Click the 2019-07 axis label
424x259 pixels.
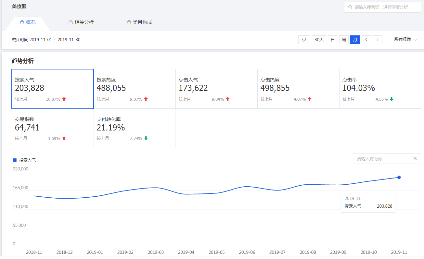click(277, 252)
